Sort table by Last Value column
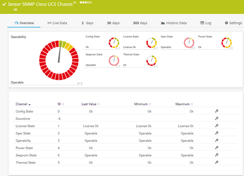The height and width of the screenshot is (176, 244). [91, 104]
